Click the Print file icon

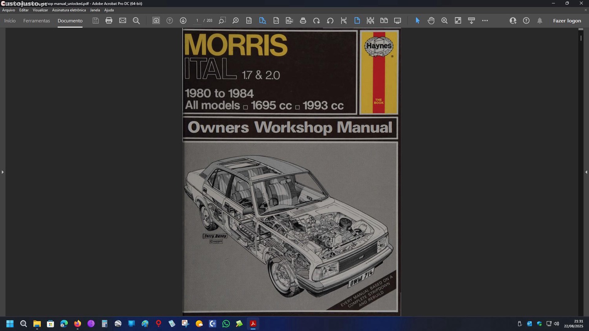[109, 20]
